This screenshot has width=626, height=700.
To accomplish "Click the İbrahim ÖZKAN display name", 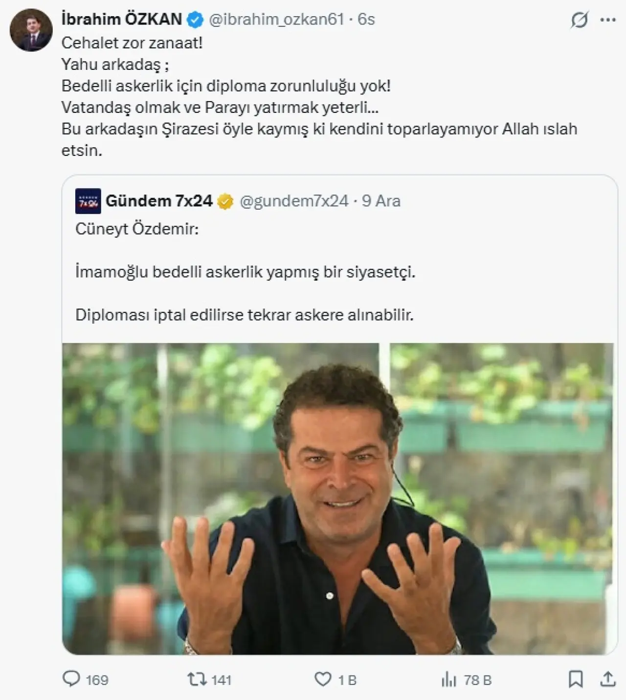I will (x=122, y=19).
